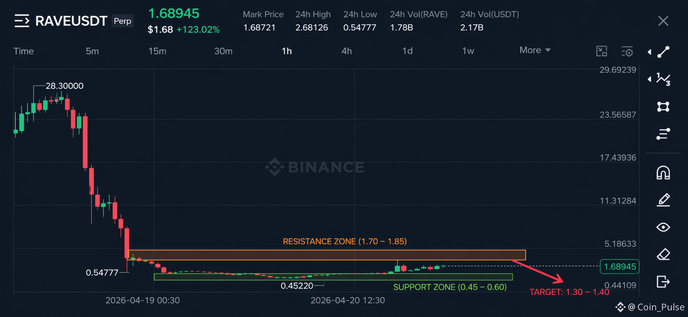Select the 1d timeframe
This screenshot has height=317, width=688.
[407, 51]
